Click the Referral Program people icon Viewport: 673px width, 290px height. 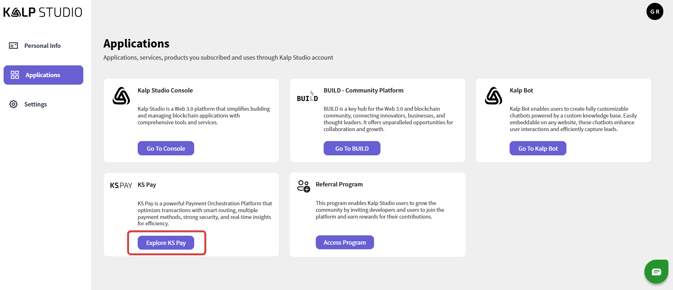pyautogui.click(x=304, y=186)
